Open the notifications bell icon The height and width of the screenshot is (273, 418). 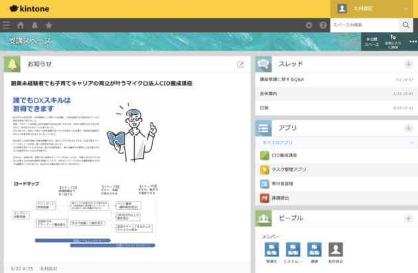click(35, 25)
